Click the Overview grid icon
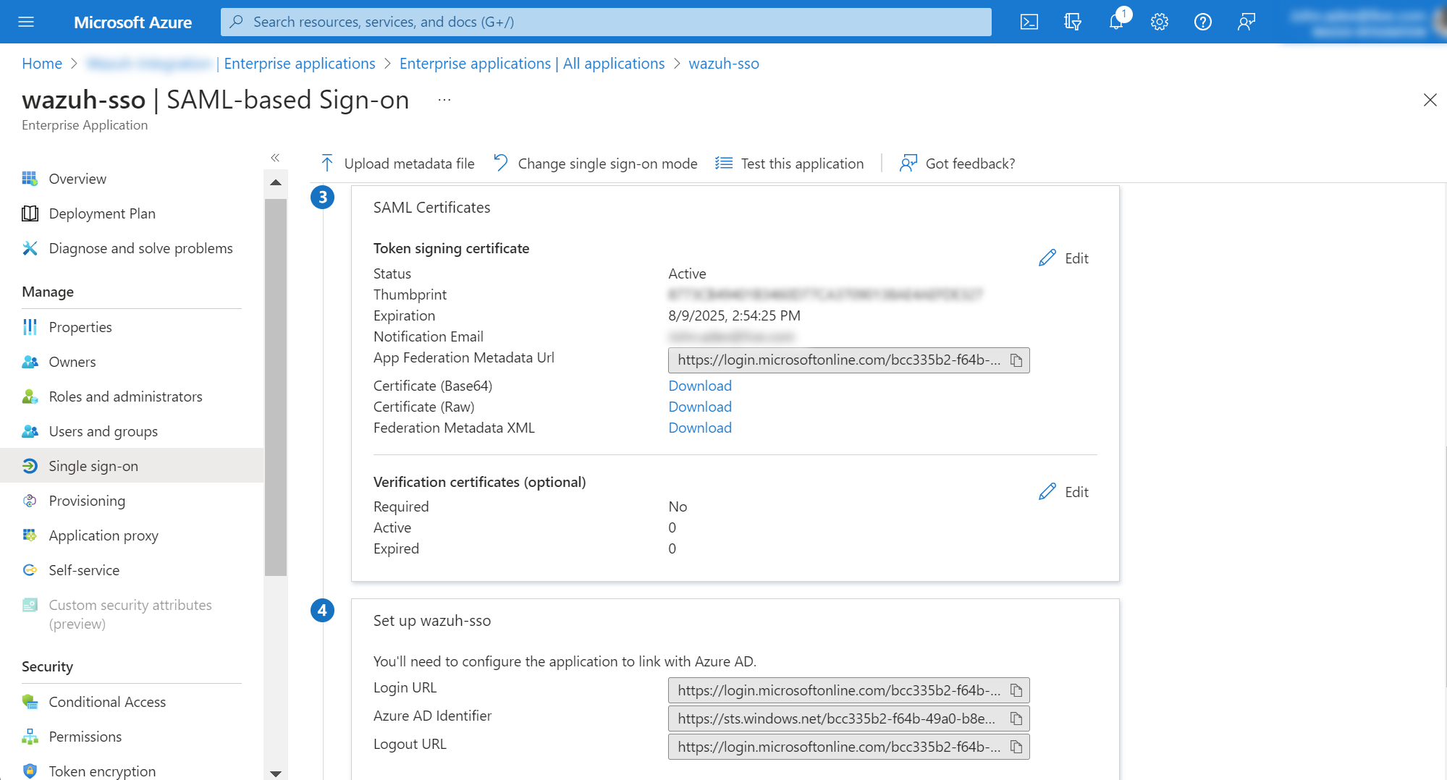 coord(30,179)
